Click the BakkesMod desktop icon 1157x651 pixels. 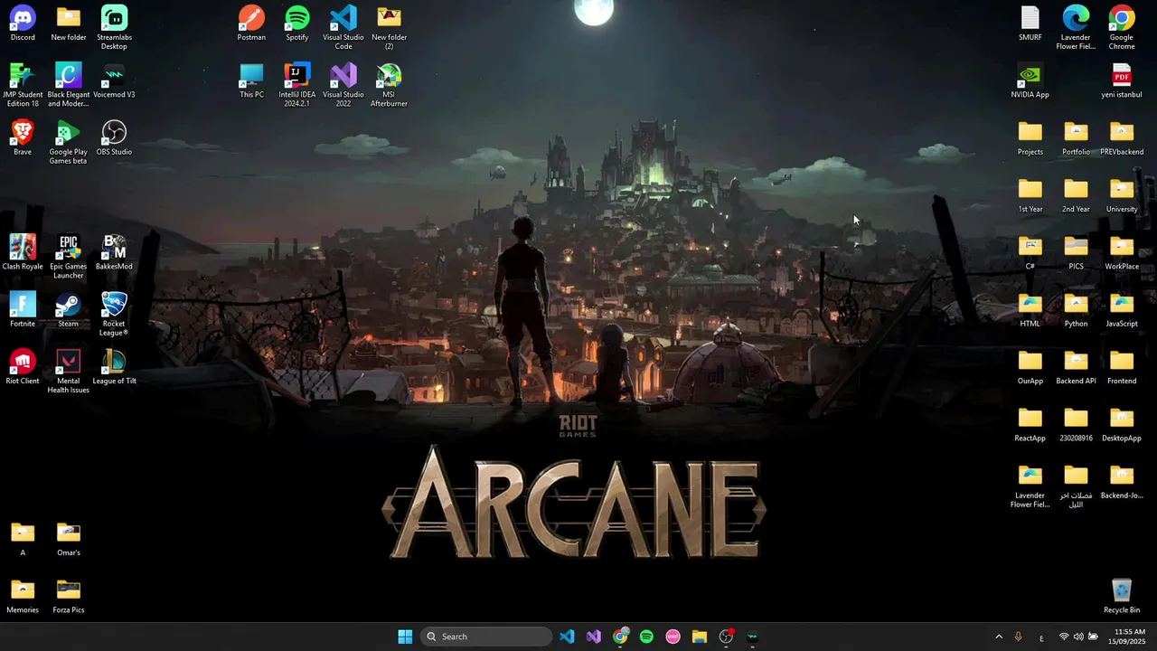click(x=114, y=252)
